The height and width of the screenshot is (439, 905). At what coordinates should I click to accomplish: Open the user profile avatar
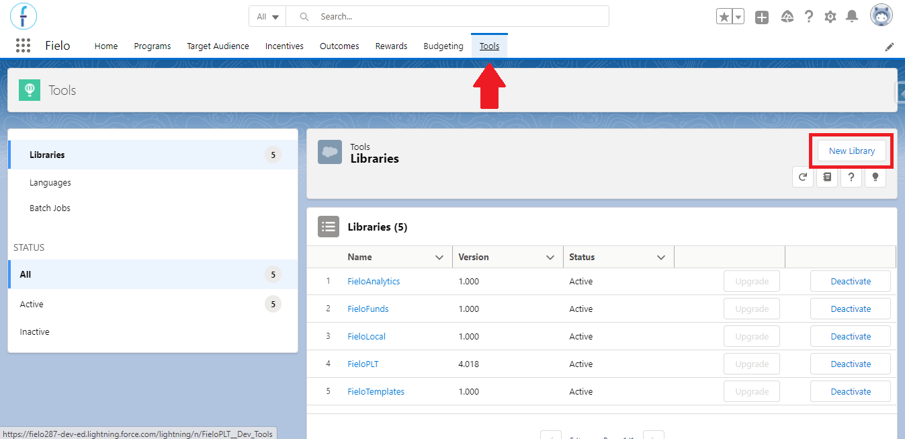click(x=881, y=15)
